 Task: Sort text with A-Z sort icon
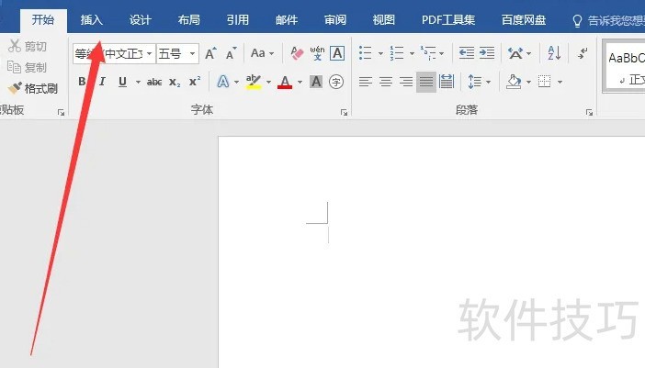click(x=554, y=53)
